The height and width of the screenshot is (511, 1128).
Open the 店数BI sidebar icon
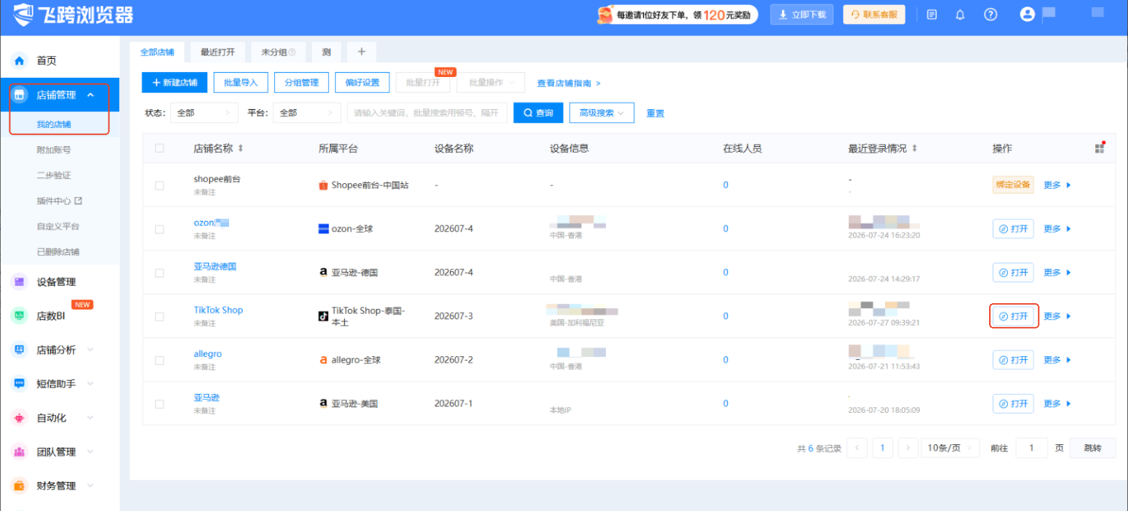click(x=20, y=315)
